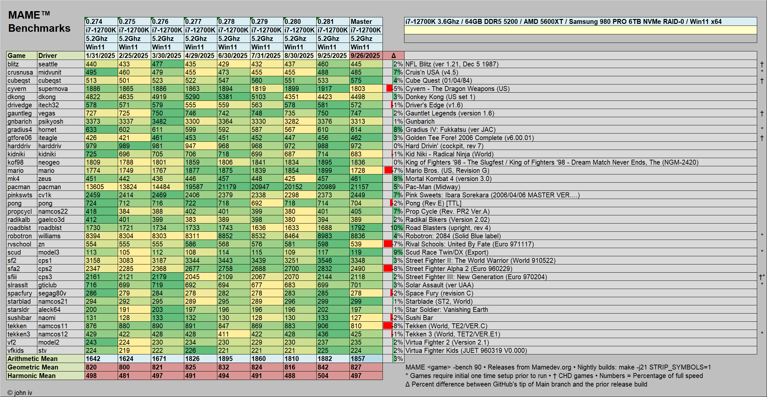Click the mk4 Master value 461
Image resolution: width=767 pixels, height=397 pixels.
tap(366, 179)
